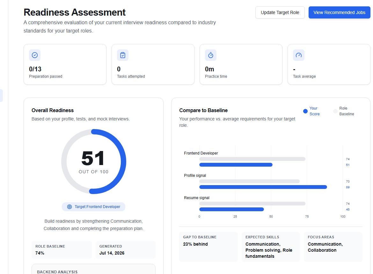Toggle the Your Score legend dot

(305, 111)
